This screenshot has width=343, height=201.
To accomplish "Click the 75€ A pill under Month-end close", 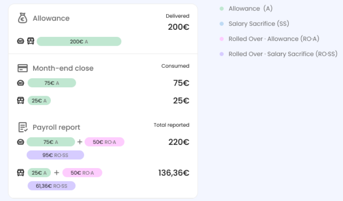I will point(52,83).
